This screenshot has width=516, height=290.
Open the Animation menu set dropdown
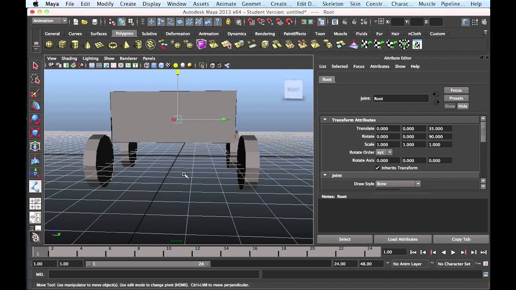click(49, 21)
